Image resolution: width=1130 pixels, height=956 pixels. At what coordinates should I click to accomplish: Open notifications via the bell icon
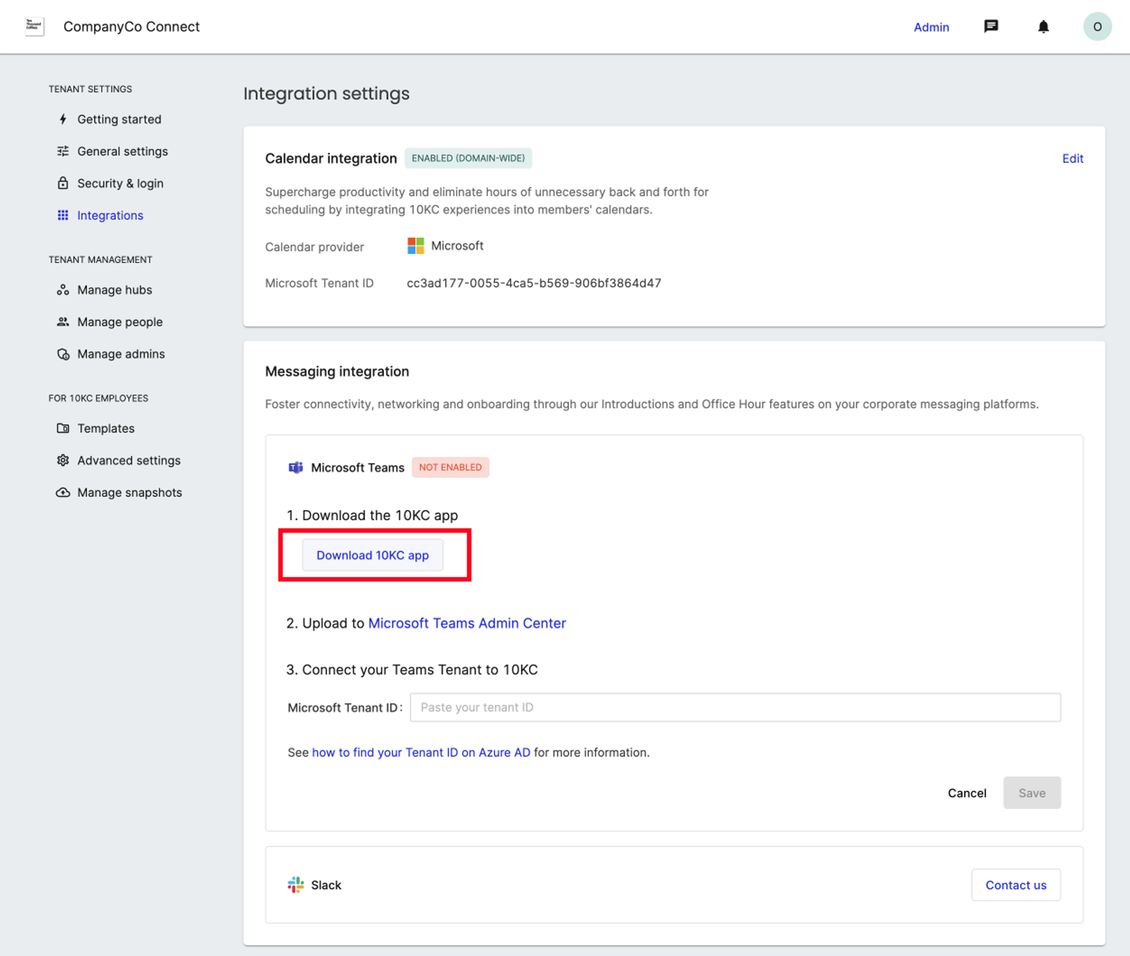point(1044,27)
